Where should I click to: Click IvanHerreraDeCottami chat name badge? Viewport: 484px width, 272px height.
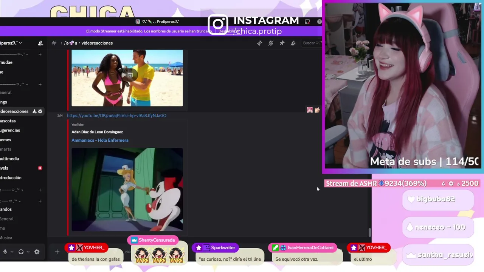pos(302,248)
